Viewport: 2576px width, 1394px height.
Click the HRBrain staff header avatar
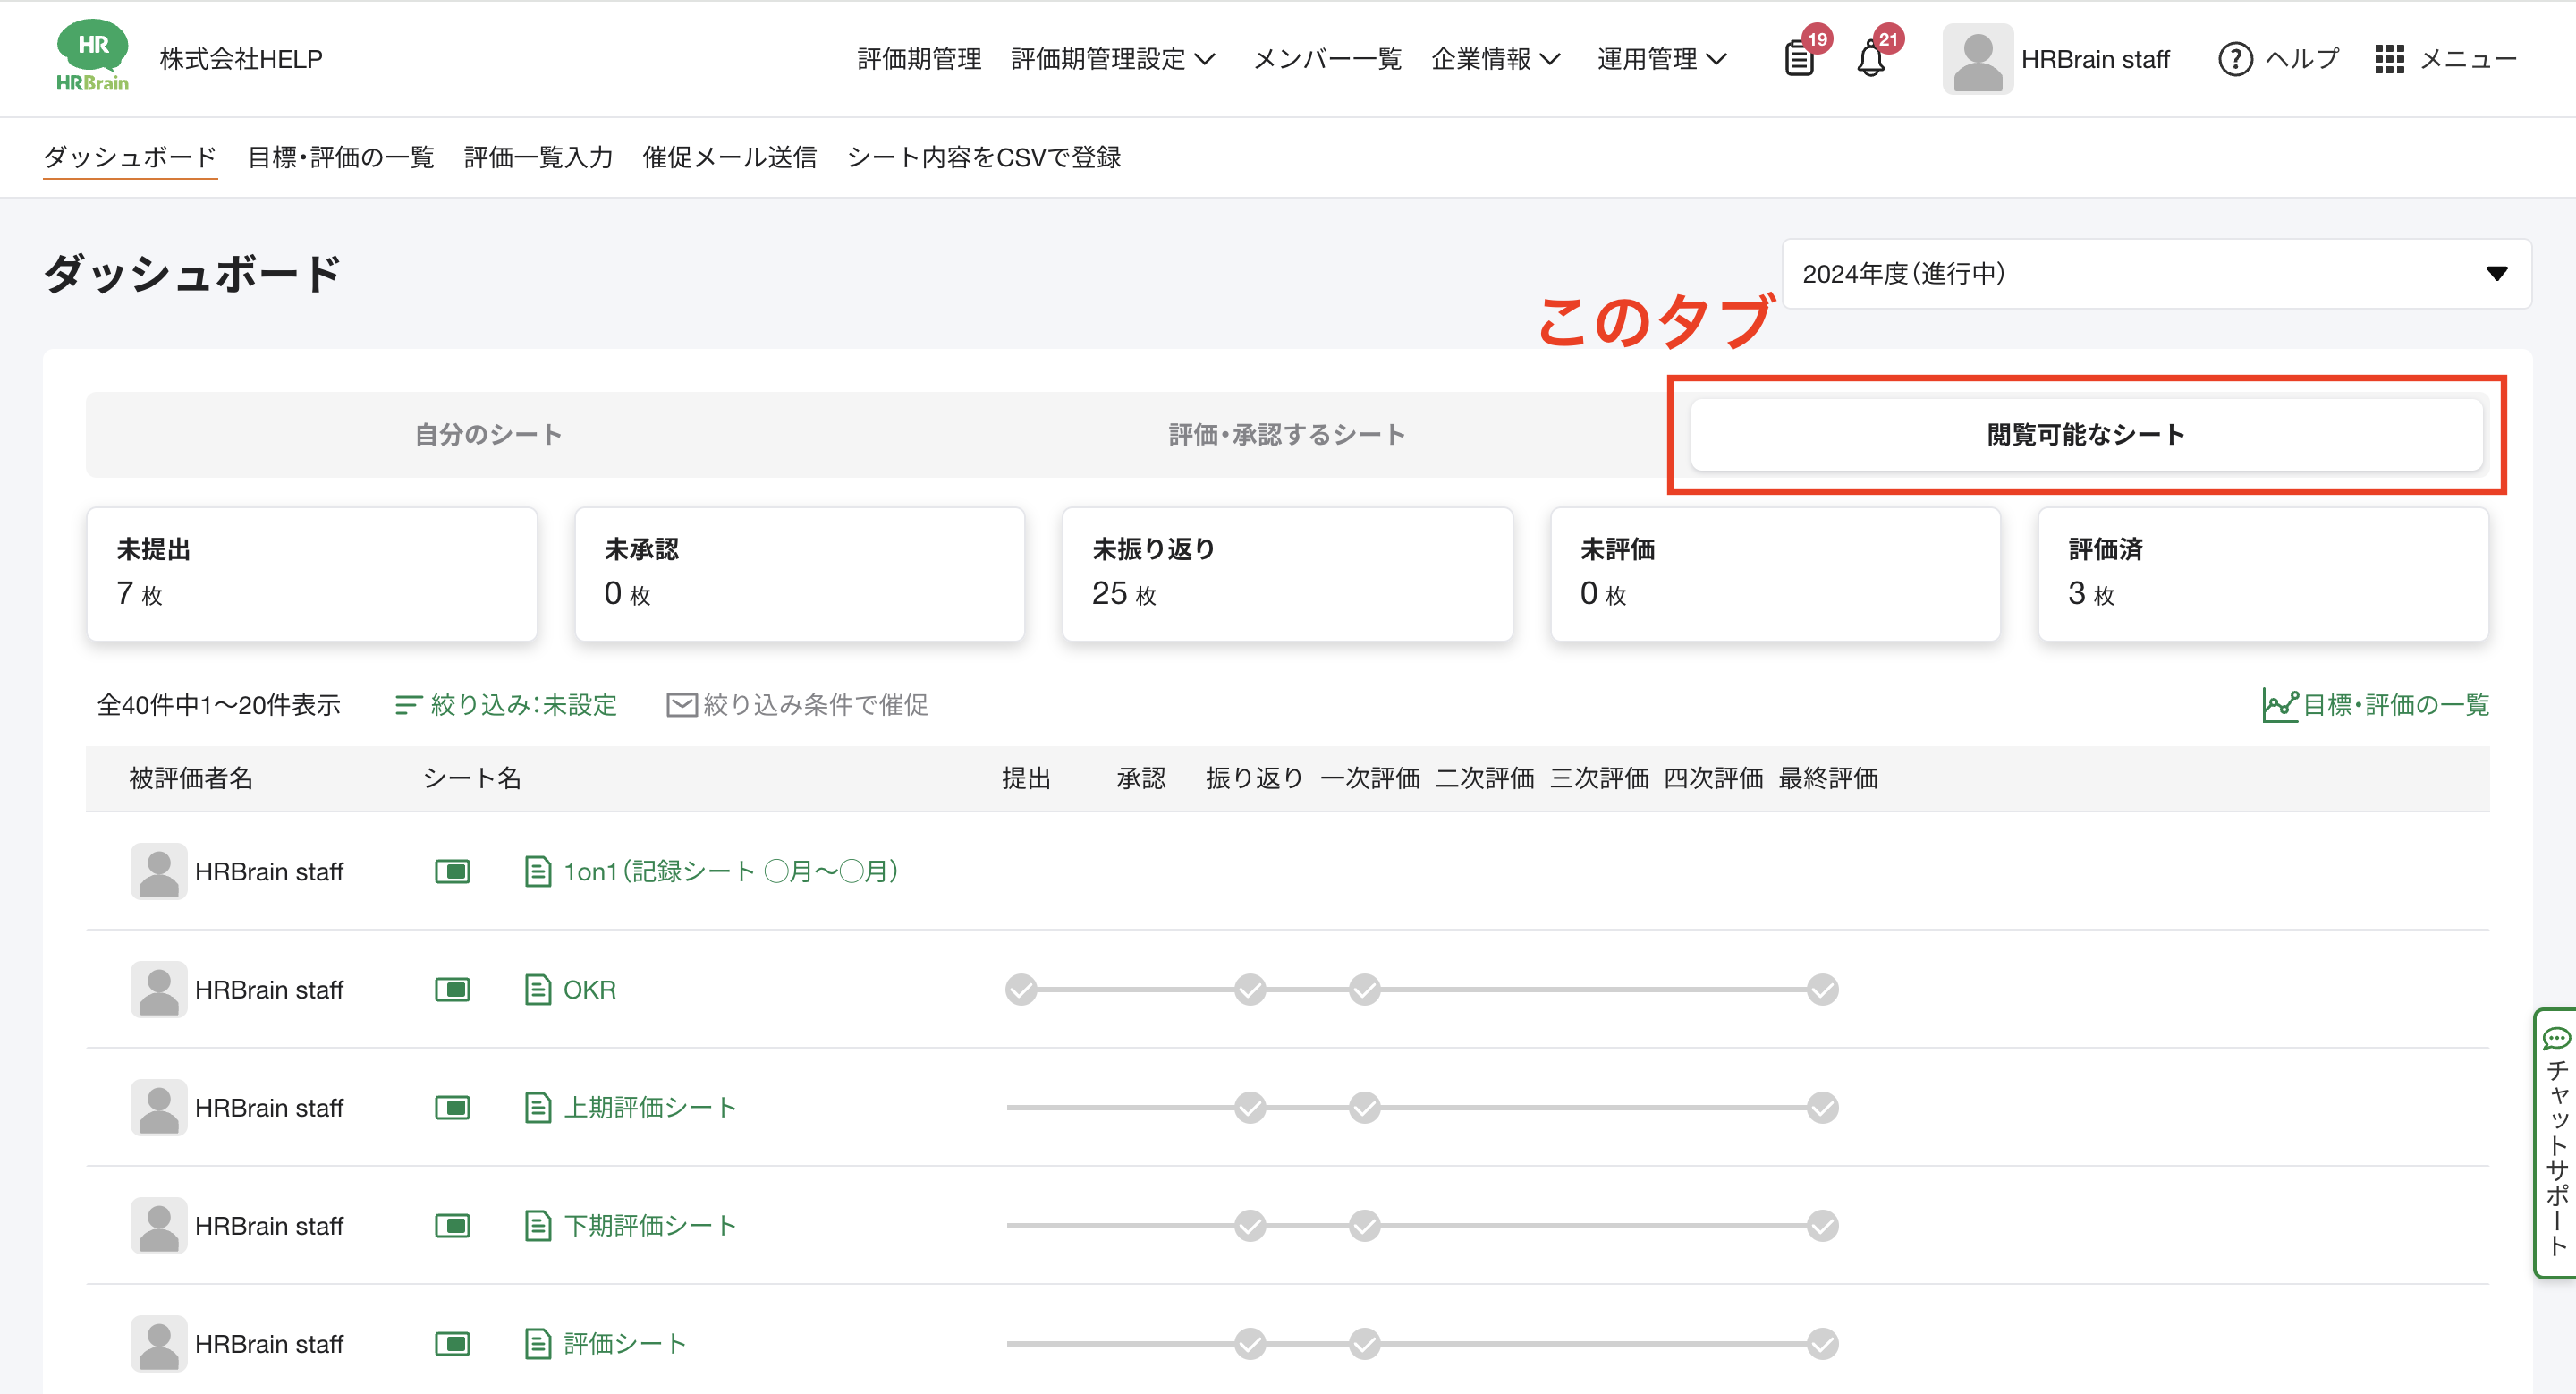point(1977,59)
